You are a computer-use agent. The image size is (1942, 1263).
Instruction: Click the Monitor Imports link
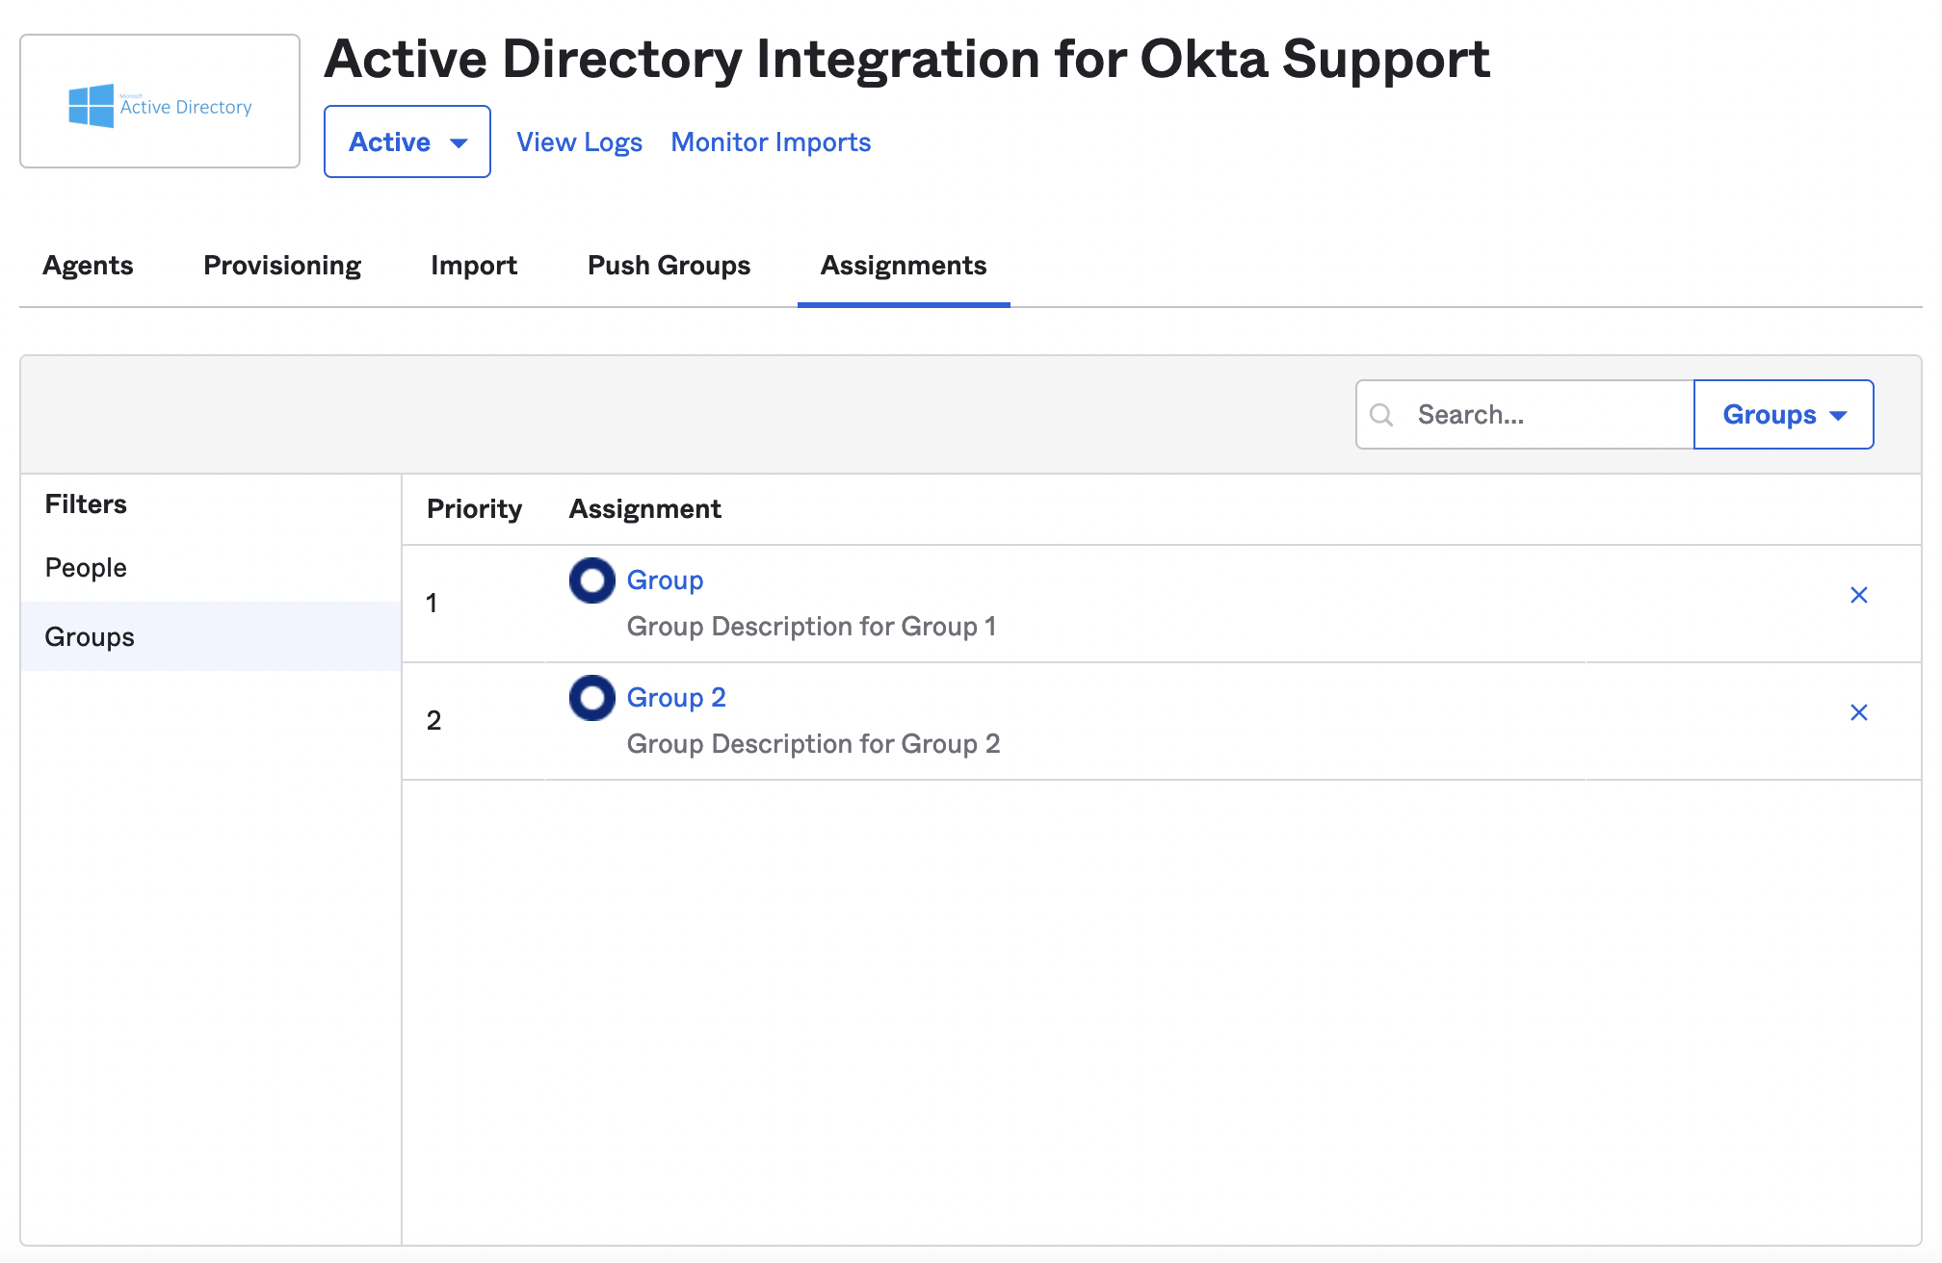pyautogui.click(x=770, y=142)
